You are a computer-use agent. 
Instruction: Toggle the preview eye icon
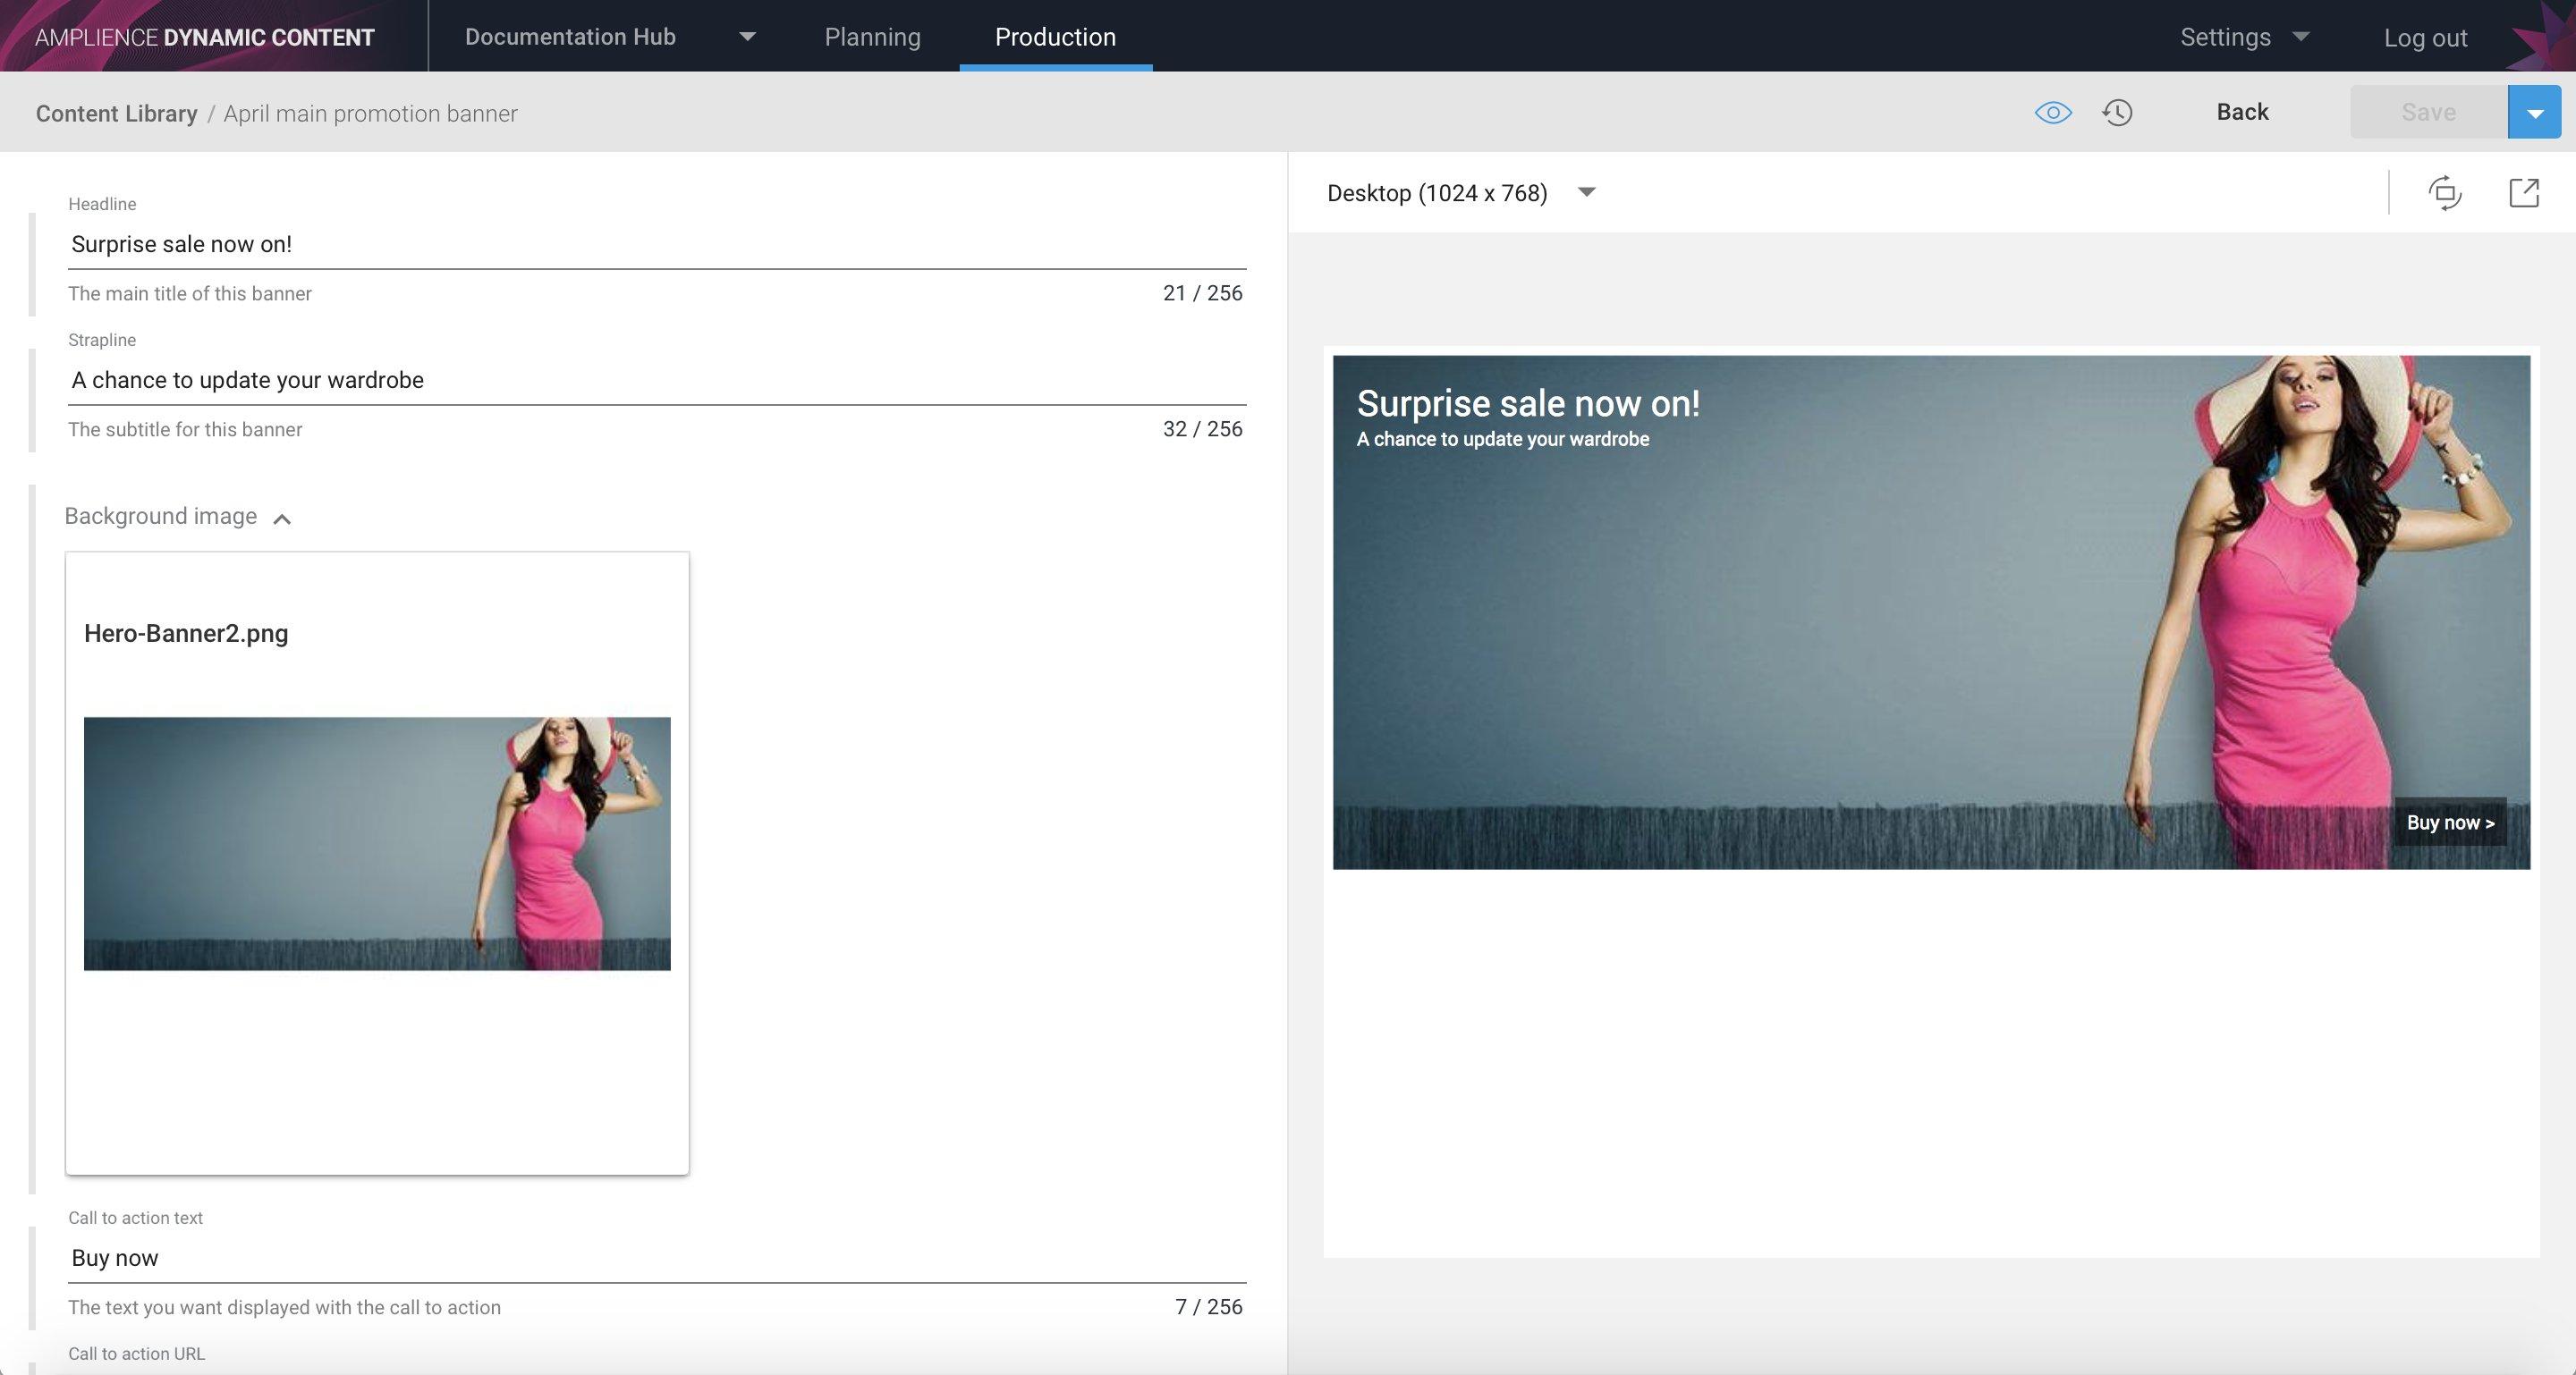pyautogui.click(x=2053, y=113)
